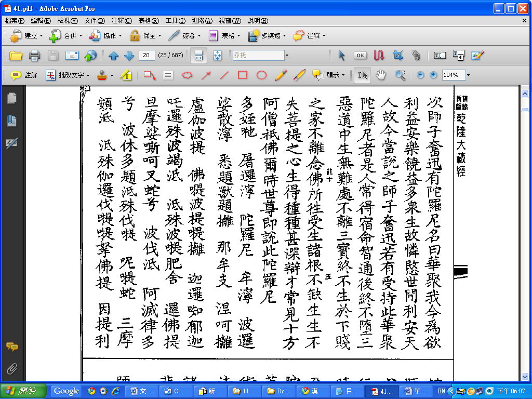Pick the Cloud annotation shape tool
This screenshot has height=399, width=532.
point(187,75)
